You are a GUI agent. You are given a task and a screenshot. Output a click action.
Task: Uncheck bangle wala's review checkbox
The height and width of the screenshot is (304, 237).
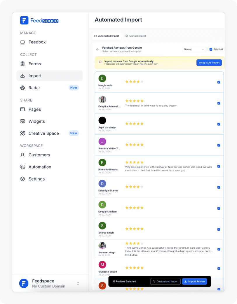pyautogui.click(x=219, y=82)
